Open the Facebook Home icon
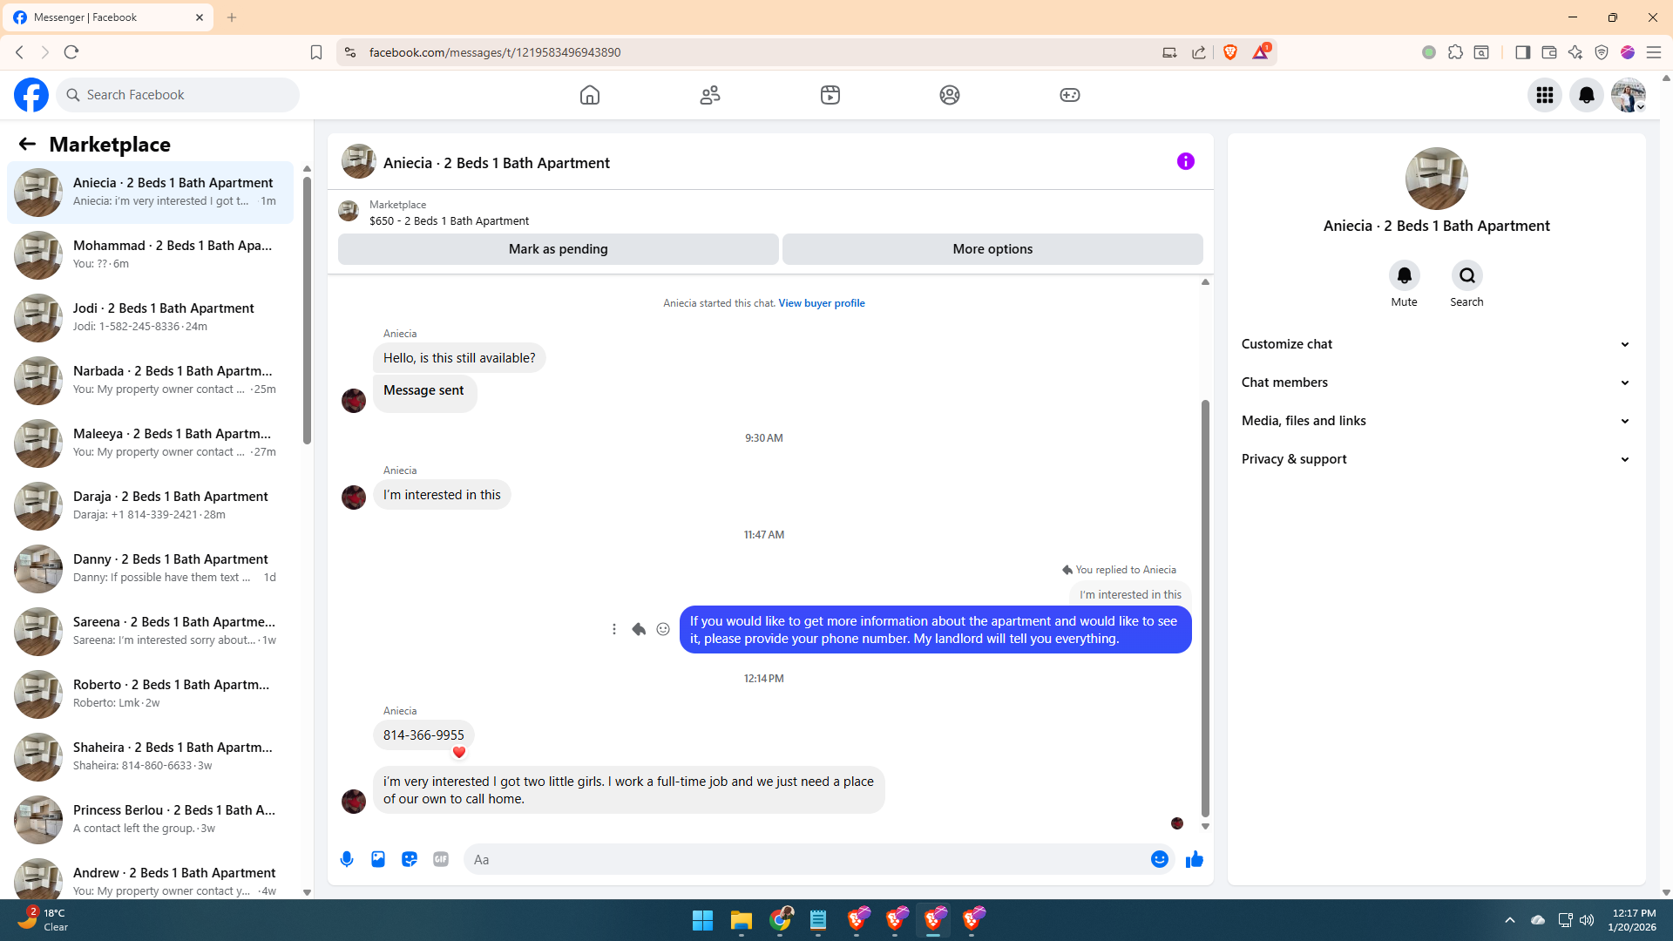Viewport: 1673px width, 941px height. click(590, 95)
